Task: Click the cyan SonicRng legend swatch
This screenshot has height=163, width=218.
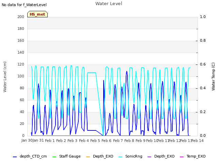Action: 120,157
